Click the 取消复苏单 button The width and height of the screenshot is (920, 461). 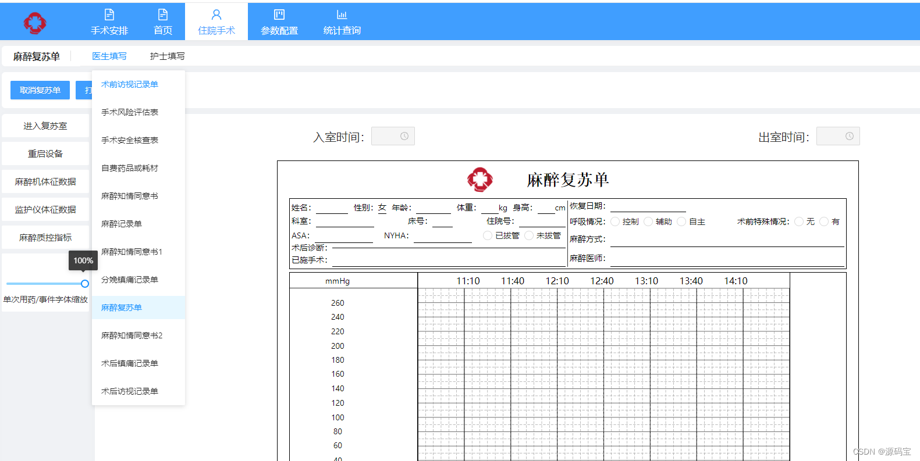(40, 90)
